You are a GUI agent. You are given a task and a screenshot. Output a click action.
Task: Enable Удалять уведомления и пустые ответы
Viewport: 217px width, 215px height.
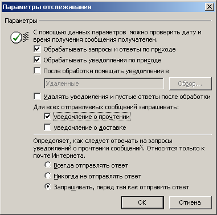point(37,97)
